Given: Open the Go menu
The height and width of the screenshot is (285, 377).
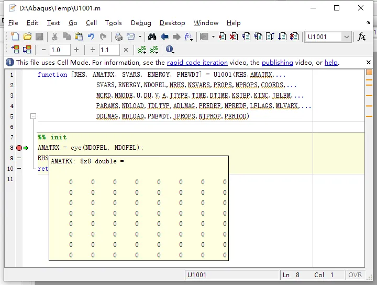Looking at the screenshot, I should pyautogui.click(x=73, y=23).
